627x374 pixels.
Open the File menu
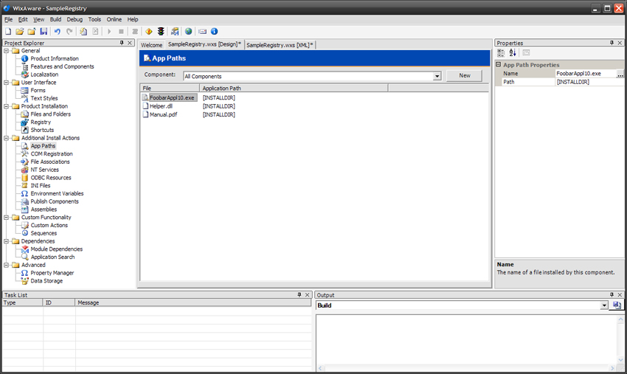(x=8, y=19)
